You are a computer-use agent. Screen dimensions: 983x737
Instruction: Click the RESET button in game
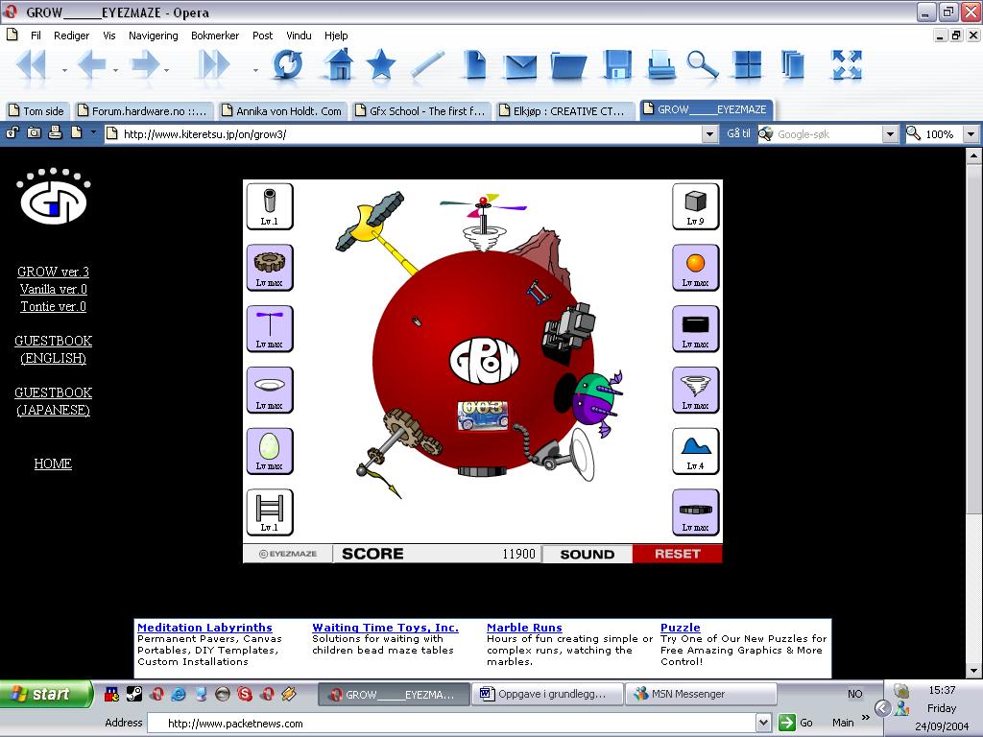(x=677, y=554)
